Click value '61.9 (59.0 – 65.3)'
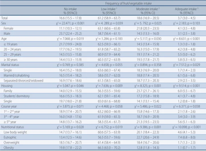 tap(109, 117)
